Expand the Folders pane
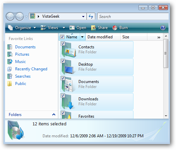Image resolution: width=176 pixels, height=150 pixels. click(32, 115)
